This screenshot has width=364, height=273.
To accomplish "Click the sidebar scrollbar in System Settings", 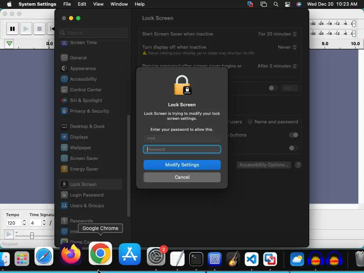I will point(129,166).
